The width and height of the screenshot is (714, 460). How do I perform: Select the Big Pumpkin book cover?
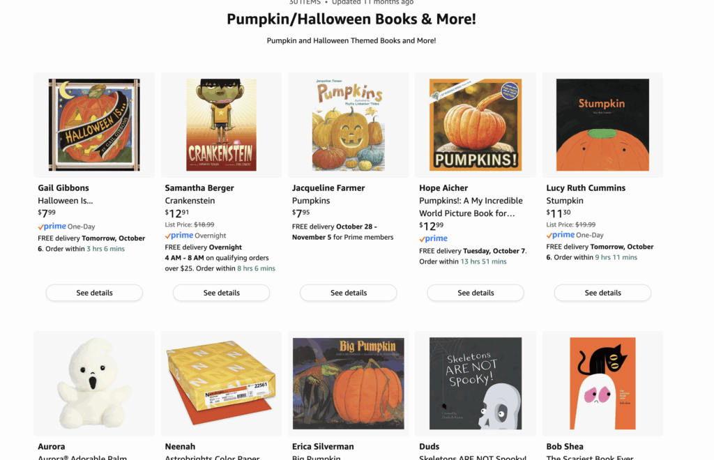pos(348,383)
